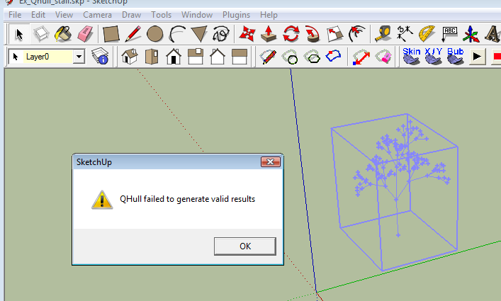
Task: Pick the Offset tool
Action: tap(356, 34)
